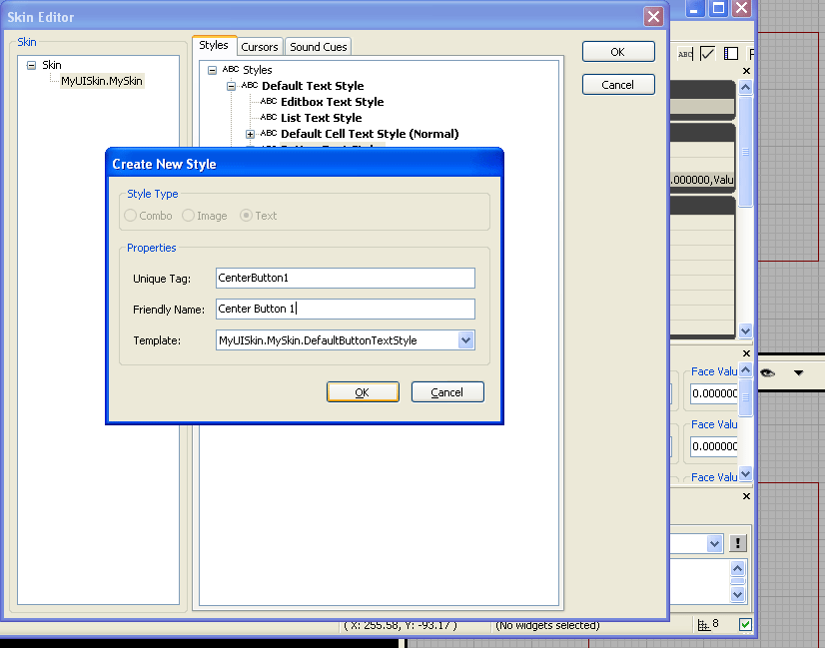Click the ABC icon beside Editbox Text Style
The image size is (825, 648).
(x=267, y=101)
